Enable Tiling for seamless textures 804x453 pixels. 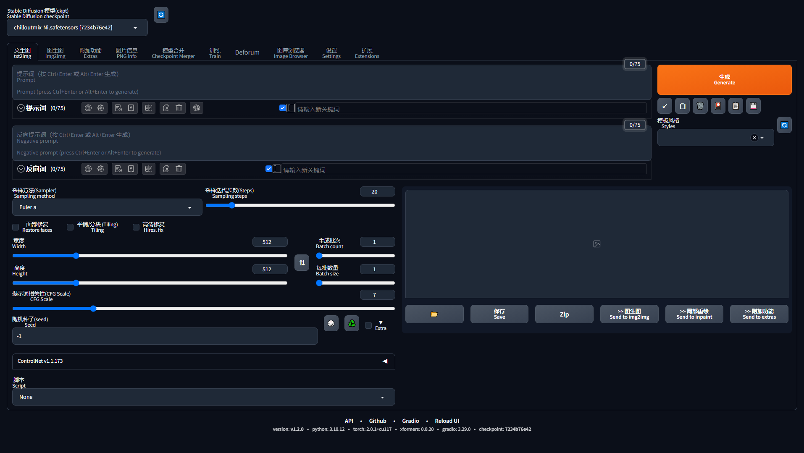[x=70, y=227]
